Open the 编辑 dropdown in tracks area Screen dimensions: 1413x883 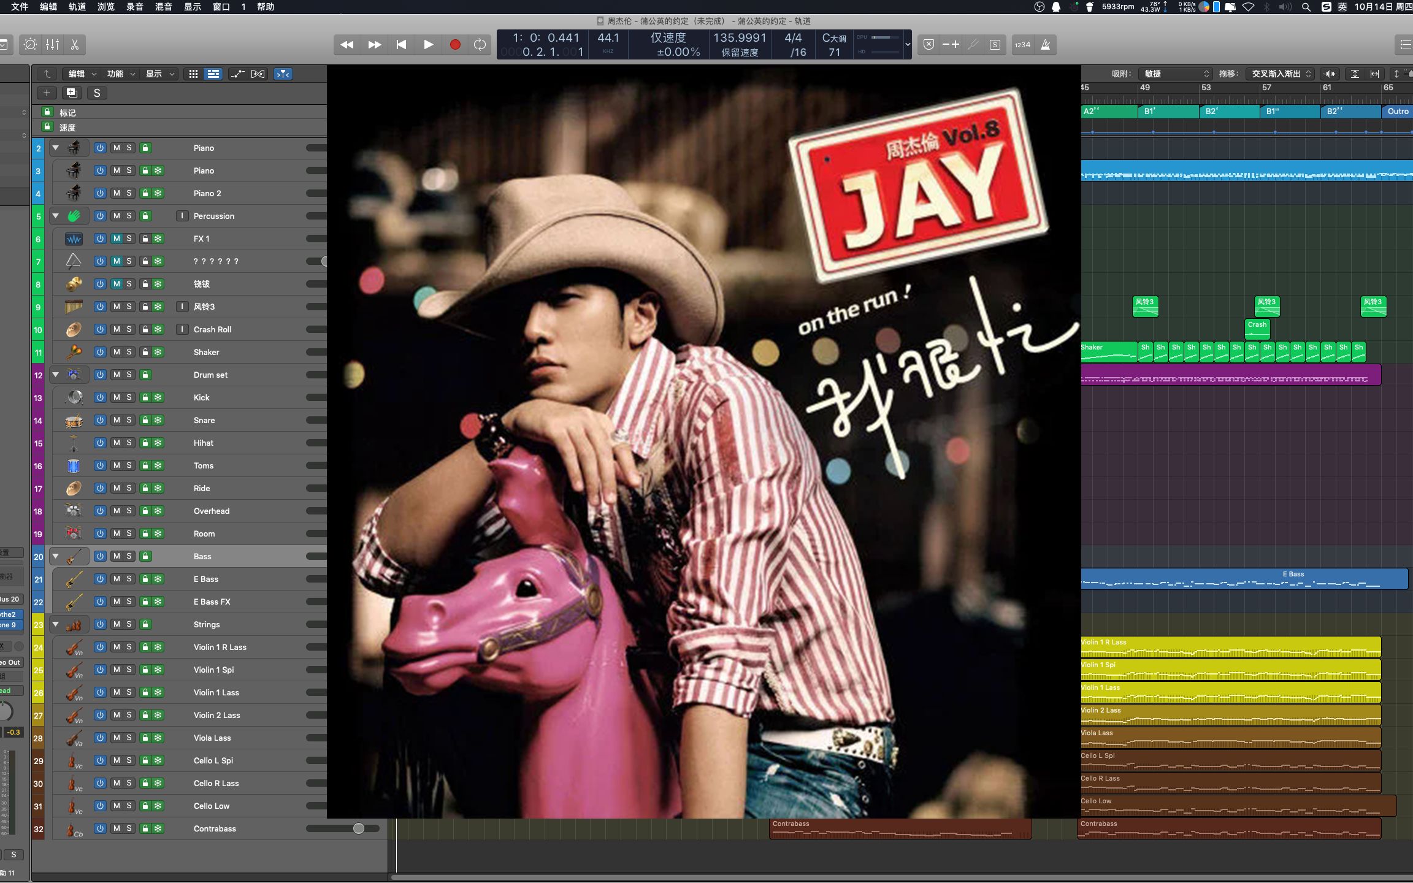click(82, 74)
